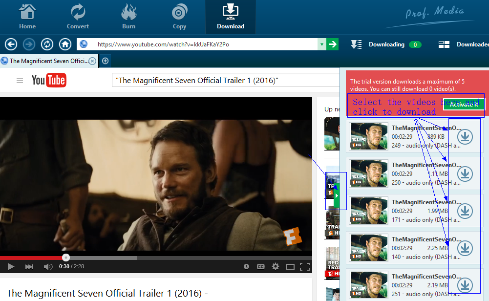
Task: Refresh the current page
Action: 47,44
